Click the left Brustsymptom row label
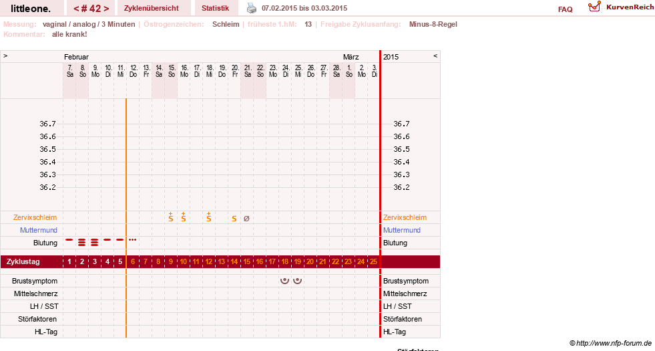The image size is (655, 351). [35, 281]
